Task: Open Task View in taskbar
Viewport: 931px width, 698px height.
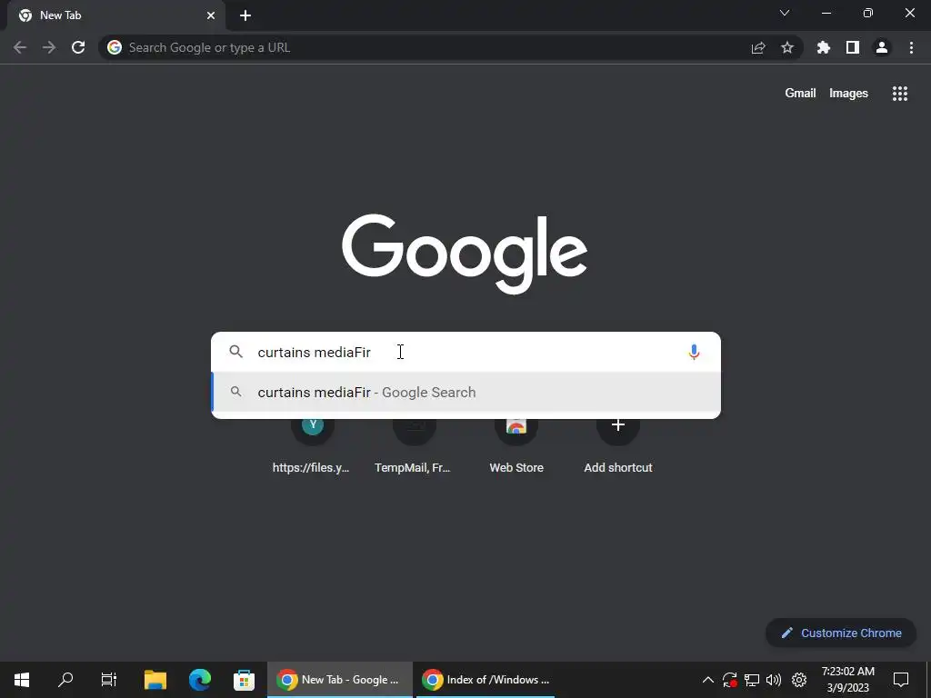Action: [109, 680]
